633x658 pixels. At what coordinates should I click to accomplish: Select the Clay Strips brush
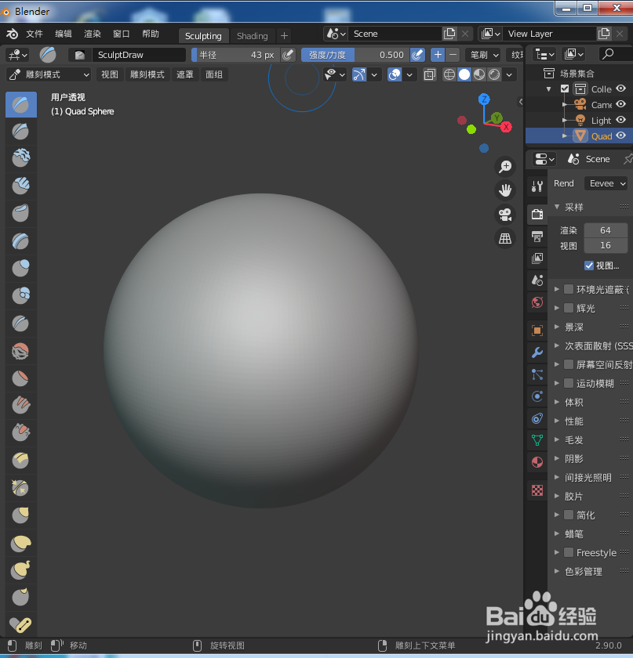(20, 186)
